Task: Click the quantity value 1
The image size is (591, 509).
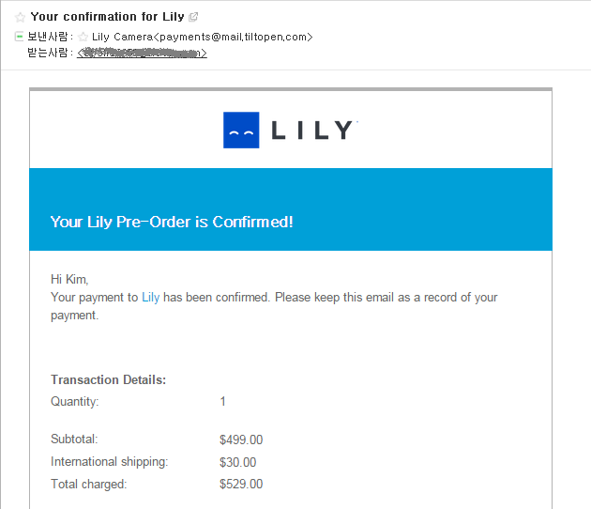Action: 223,402
